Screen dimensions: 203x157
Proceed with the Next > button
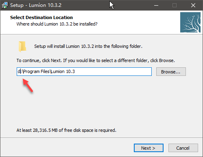(x=148, y=148)
